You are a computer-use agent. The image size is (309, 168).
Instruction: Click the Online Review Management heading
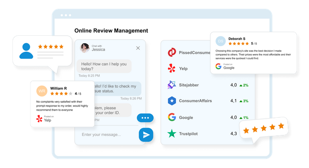click(111, 31)
